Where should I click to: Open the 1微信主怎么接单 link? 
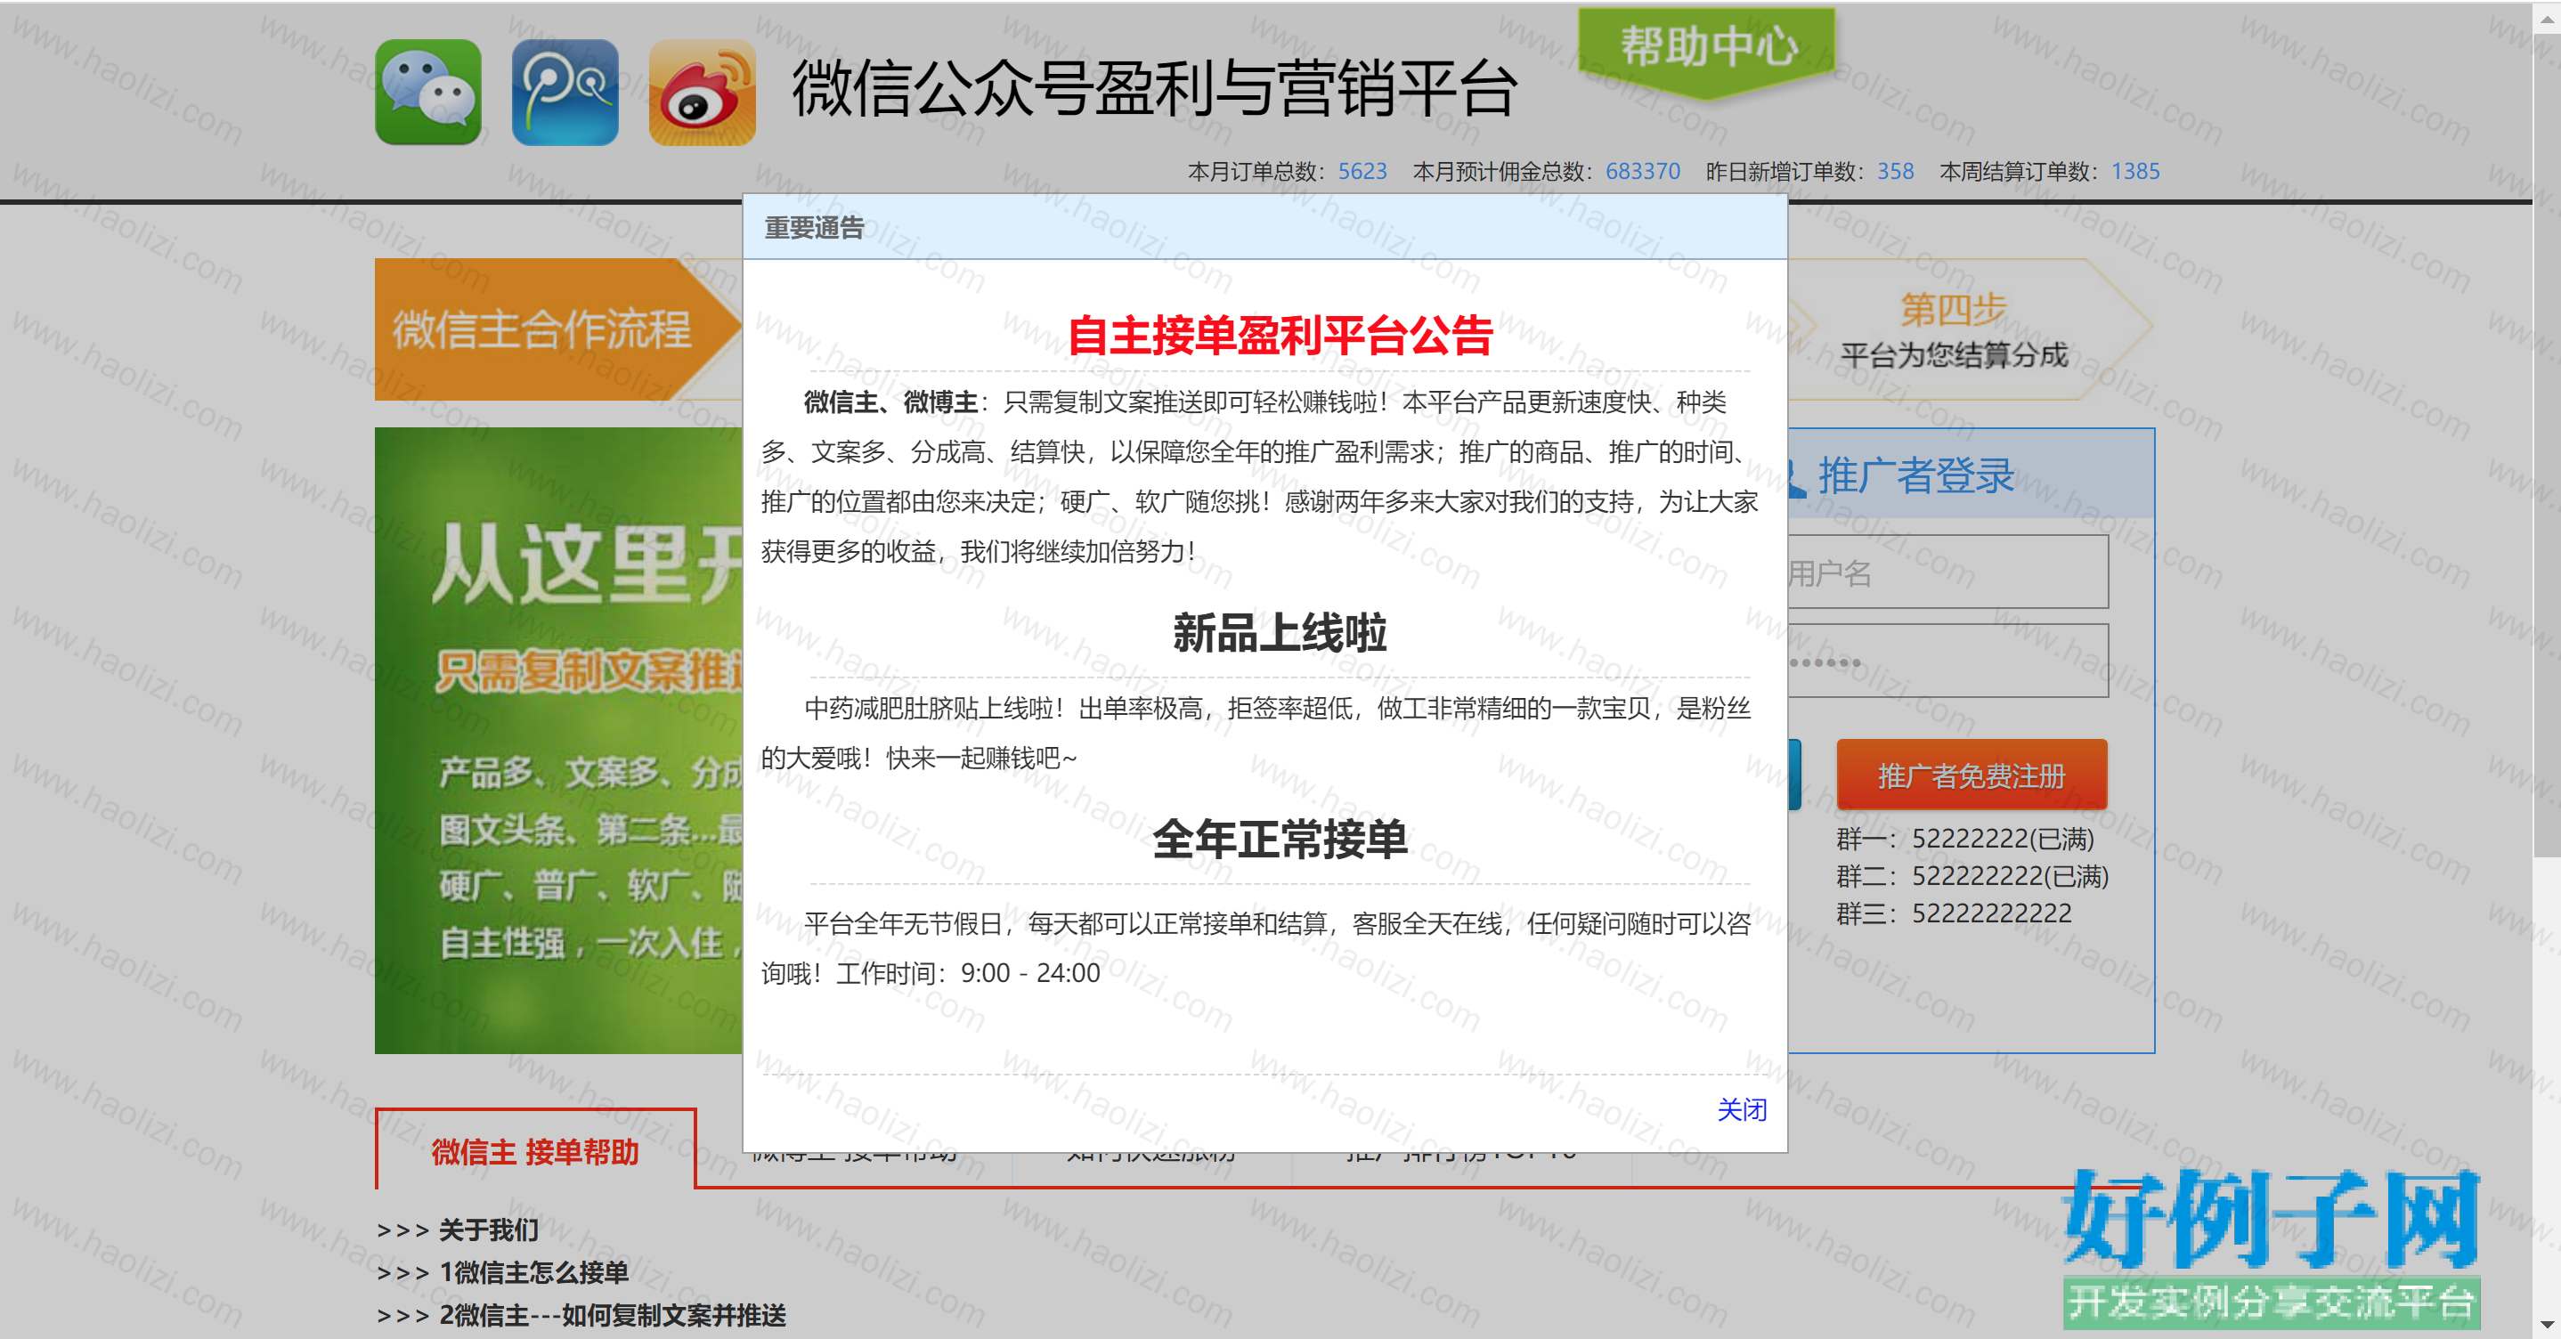coord(534,1272)
